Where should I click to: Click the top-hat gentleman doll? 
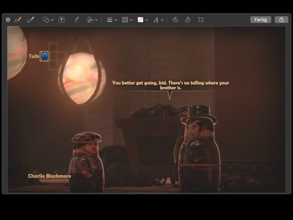[199, 148]
